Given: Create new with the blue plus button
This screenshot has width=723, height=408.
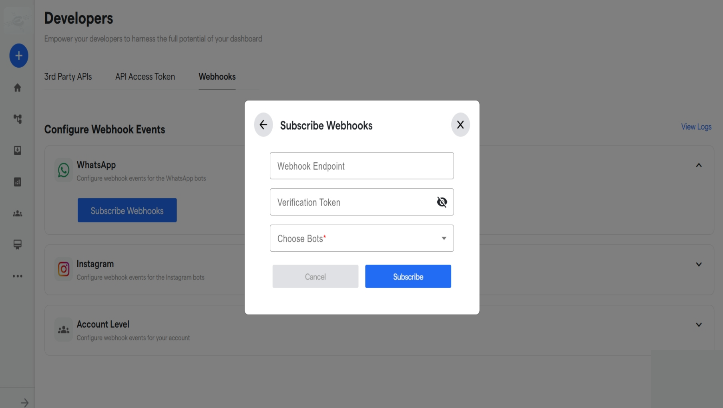Looking at the screenshot, I should pos(18,56).
